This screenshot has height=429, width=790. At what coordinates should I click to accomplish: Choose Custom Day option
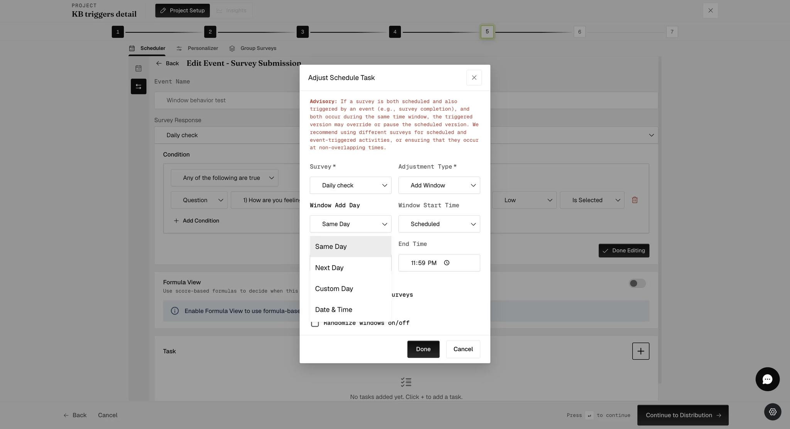[x=350, y=289]
